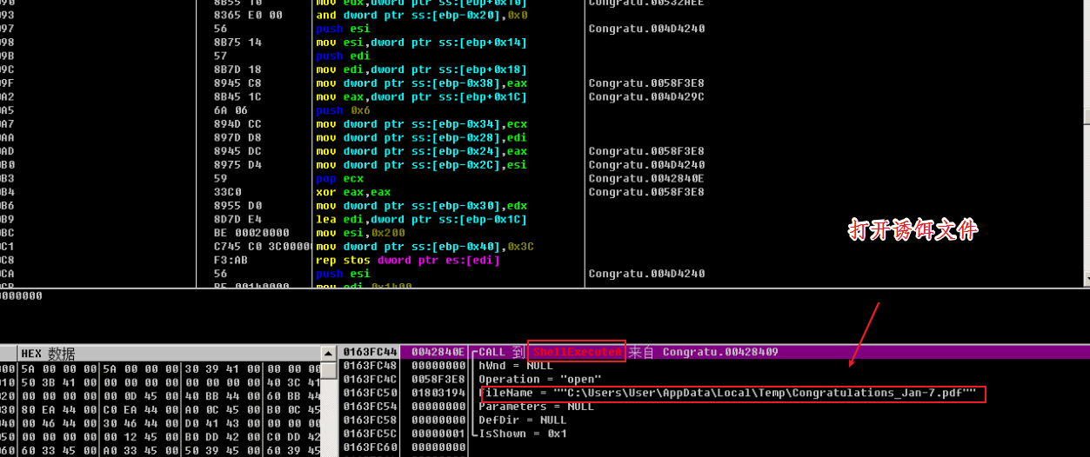
Task: Click the disassembly pane scroll-down arrow
Action: click(1086, 279)
